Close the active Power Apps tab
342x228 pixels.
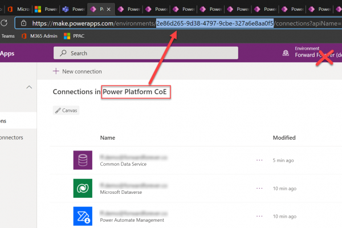tap(109, 9)
